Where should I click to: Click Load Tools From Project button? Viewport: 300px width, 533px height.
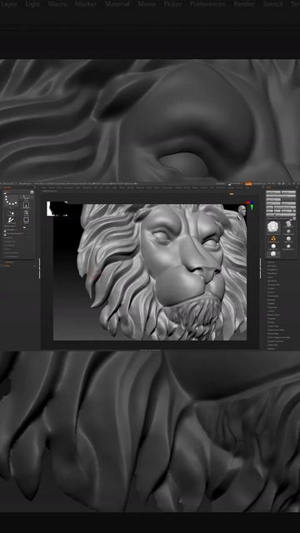pyautogui.click(x=281, y=197)
